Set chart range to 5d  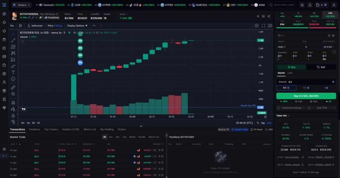coord(33,123)
